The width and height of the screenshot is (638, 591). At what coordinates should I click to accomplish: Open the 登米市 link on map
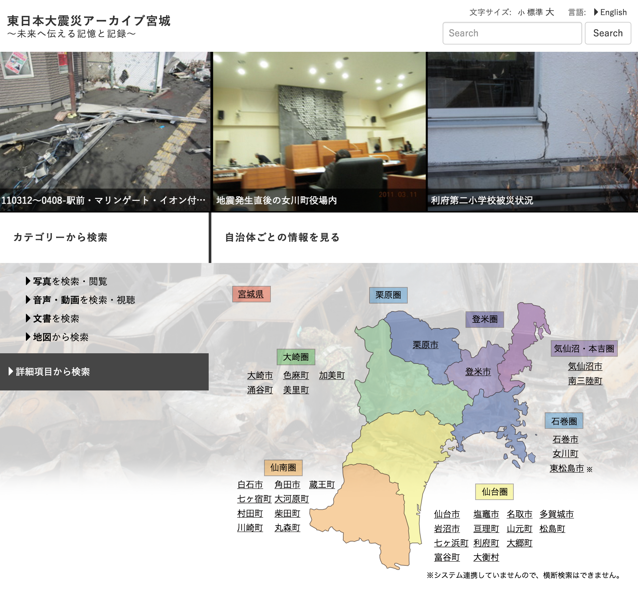point(478,372)
